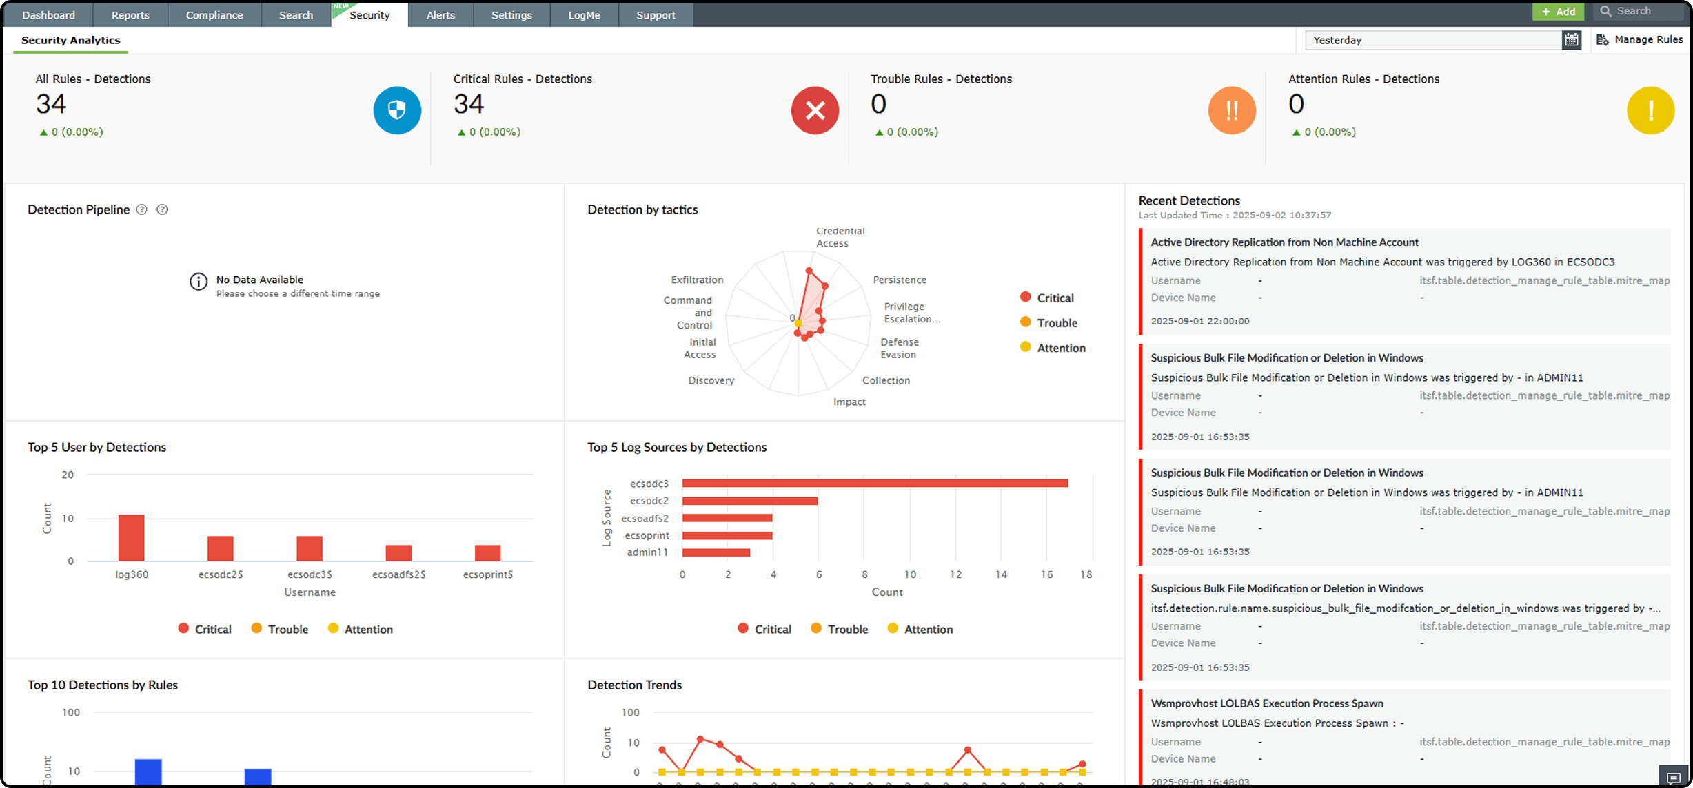1693x788 pixels.
Task: Click the red X Critical Rules icon
Action: point(815,110)
